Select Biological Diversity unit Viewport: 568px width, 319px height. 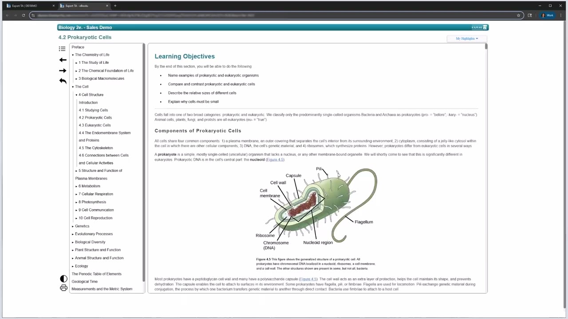[x=90, y=242]
